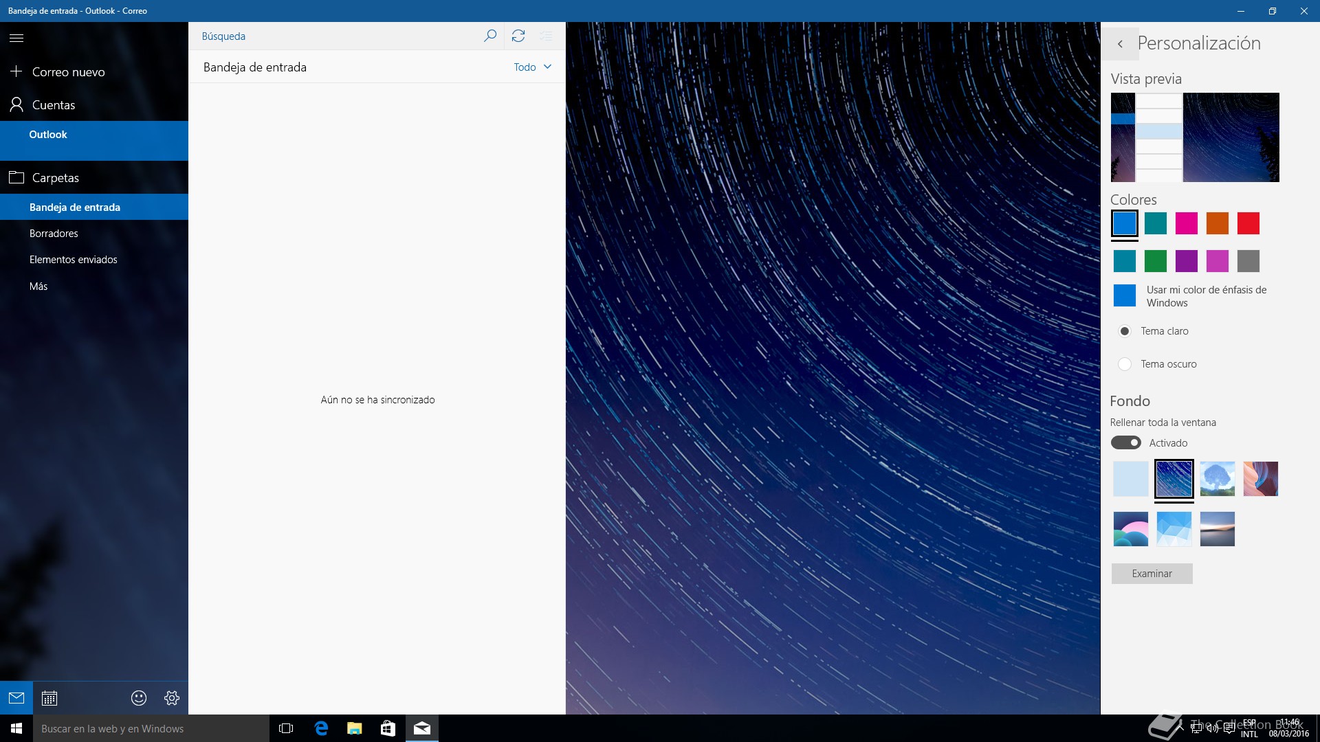Open the ESP INTL language indicator

1249,728
